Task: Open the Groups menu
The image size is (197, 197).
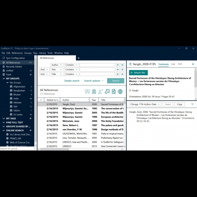Action: pos(28,53)
